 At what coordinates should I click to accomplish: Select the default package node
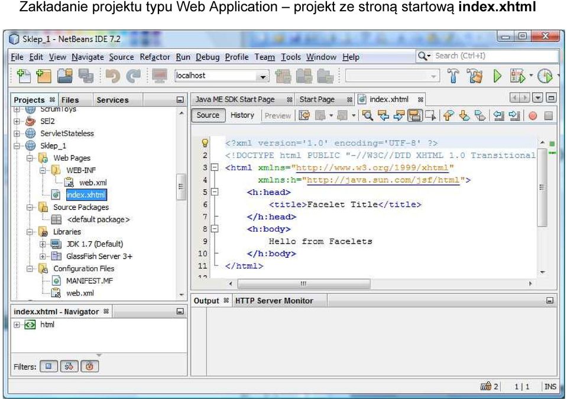click(x=98, y=220)
